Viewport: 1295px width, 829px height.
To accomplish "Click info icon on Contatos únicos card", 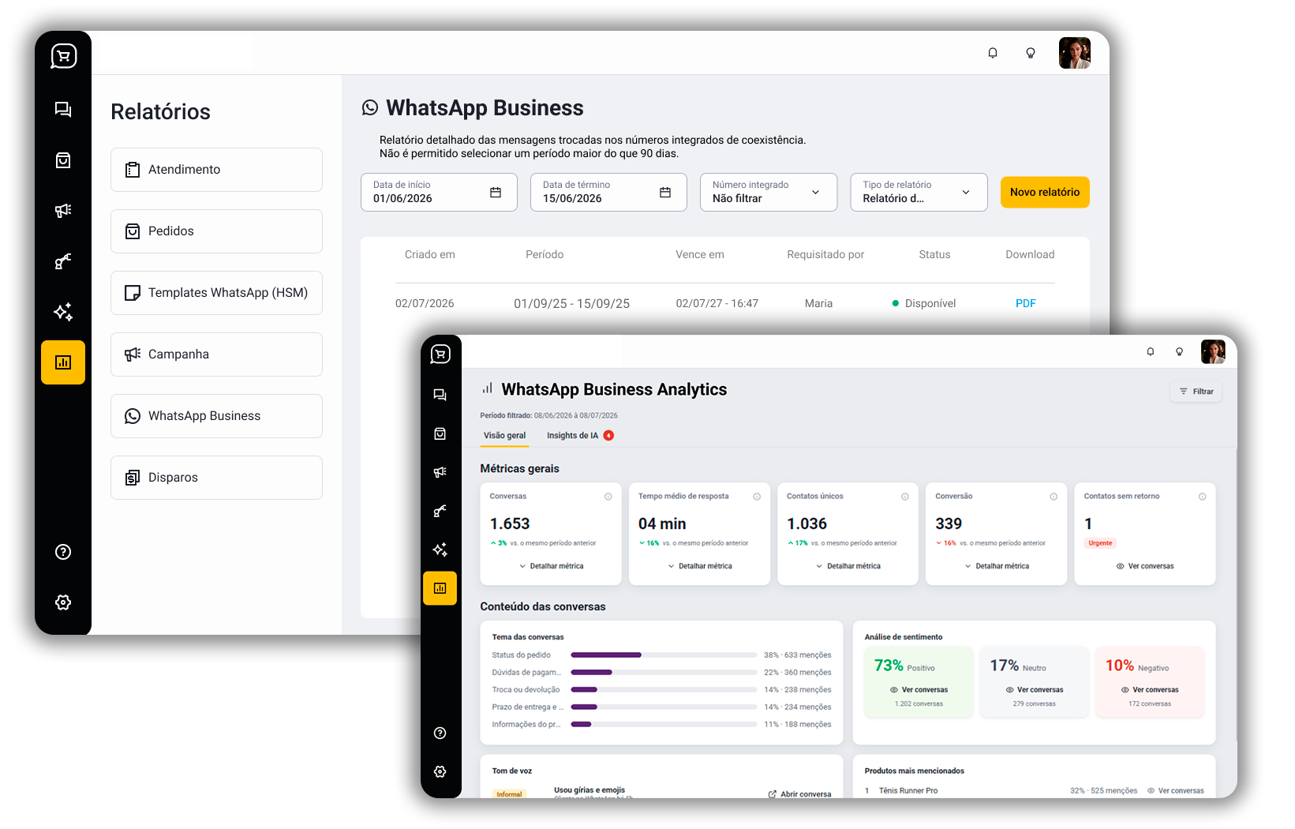I will [x=905, y=497].
